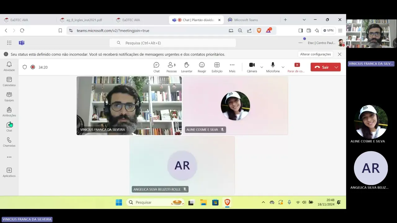Open Leo AI assistant icon
Image resolution: width=397 pixels, height=223 pixels.
tap(317, 30)
